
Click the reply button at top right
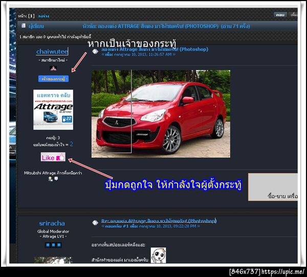point(280,15)
